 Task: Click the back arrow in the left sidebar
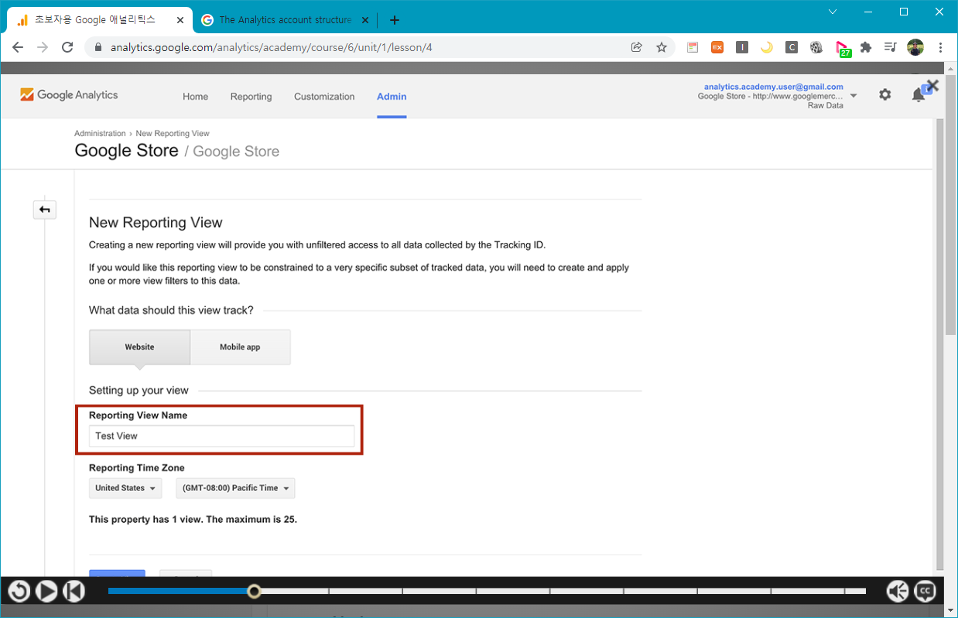pos(45,209)
